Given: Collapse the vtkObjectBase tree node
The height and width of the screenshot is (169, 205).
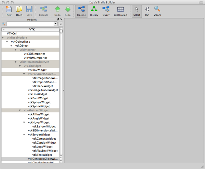Looking at the screenshot, I should pos(7,42).
